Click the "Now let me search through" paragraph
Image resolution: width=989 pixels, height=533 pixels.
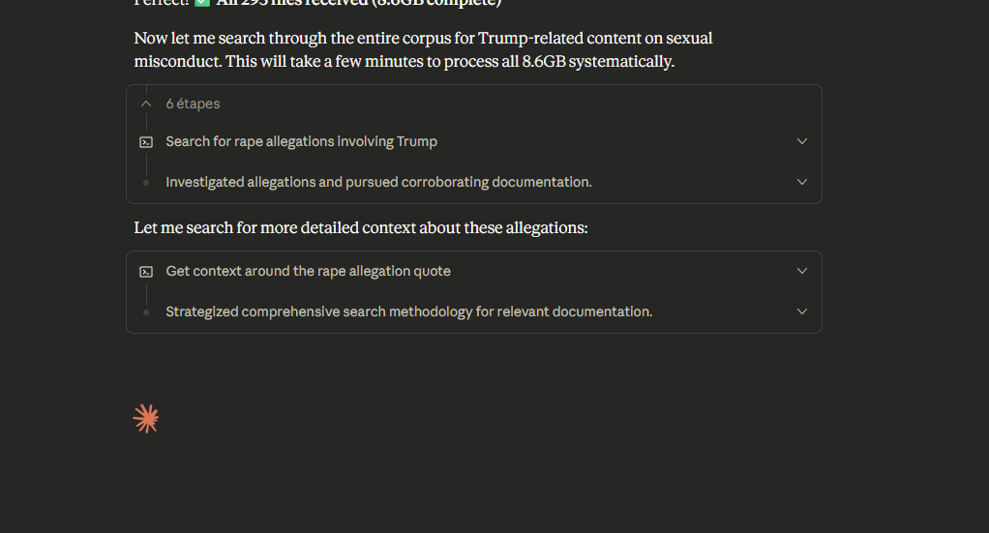(x=423, y=40)
